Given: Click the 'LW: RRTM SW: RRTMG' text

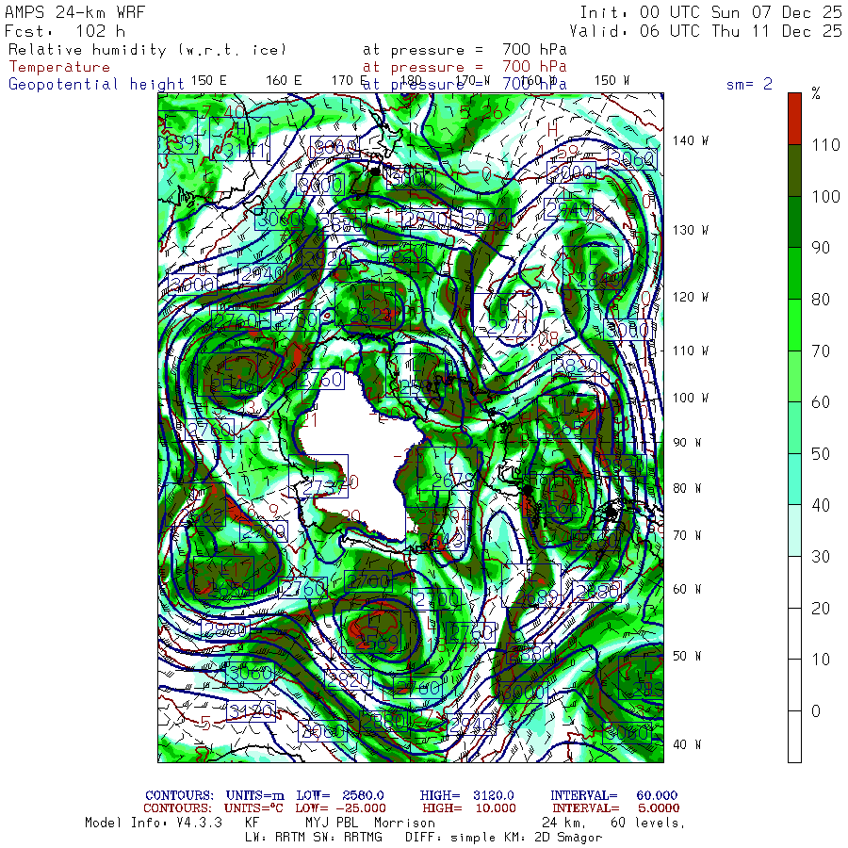Looking at the screenshot, I should point(314,838).
